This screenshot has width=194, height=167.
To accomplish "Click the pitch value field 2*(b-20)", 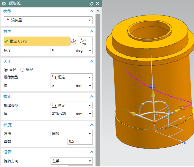I will pos(63,114).
